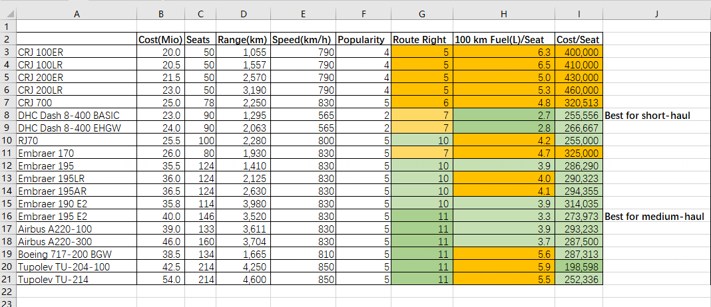The width and height of the screenshot is (711, 307).
Task: Select the RJ70 cell
Action: [77, 140]
